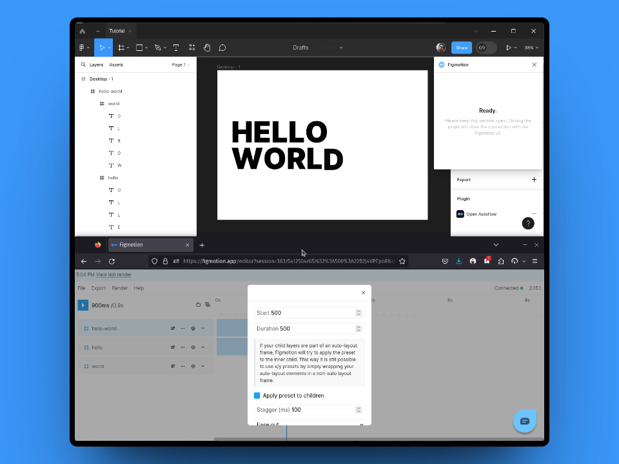
Task: Click the Open Autoflow plugin icon
Action: point(460,214)
